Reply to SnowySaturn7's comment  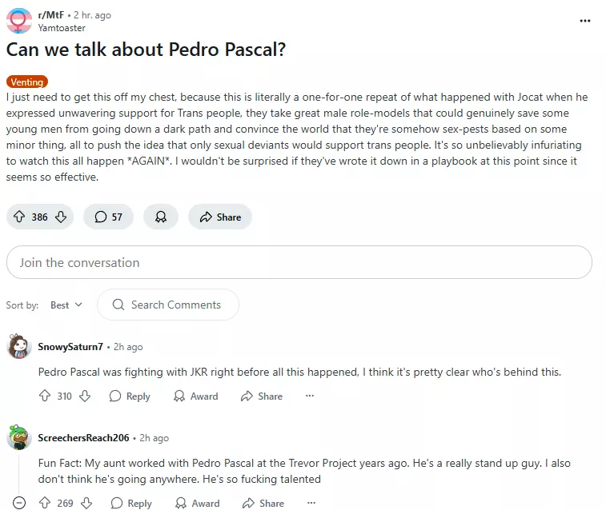[x=130, y=396]
